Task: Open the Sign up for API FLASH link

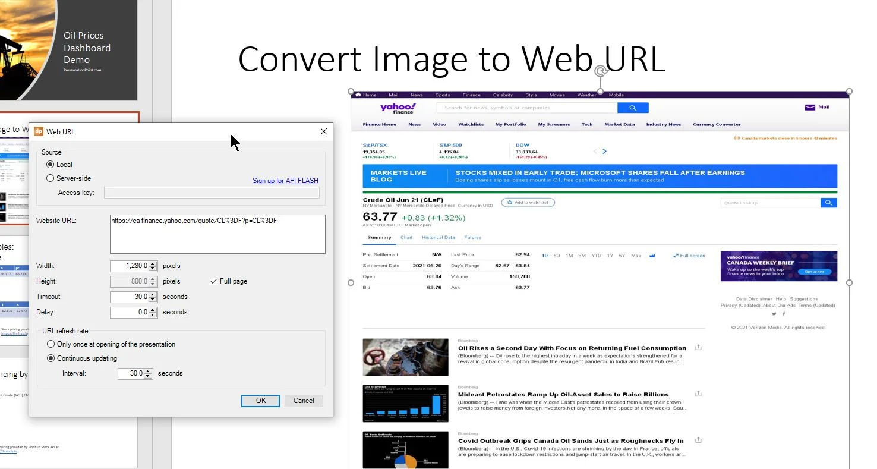Action: [x=285, y=181]
